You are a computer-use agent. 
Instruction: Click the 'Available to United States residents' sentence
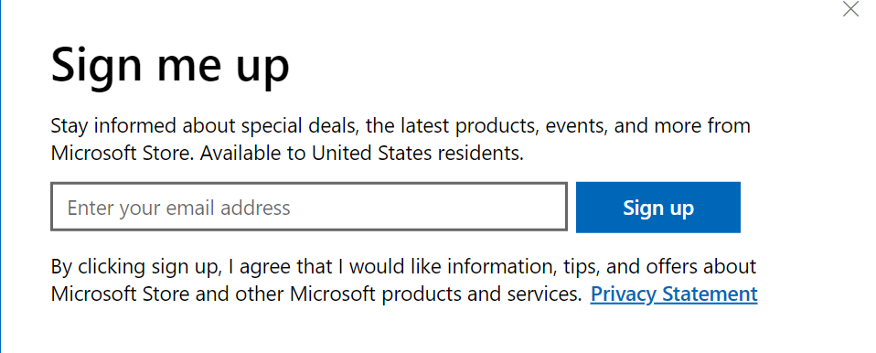point(362,153)
